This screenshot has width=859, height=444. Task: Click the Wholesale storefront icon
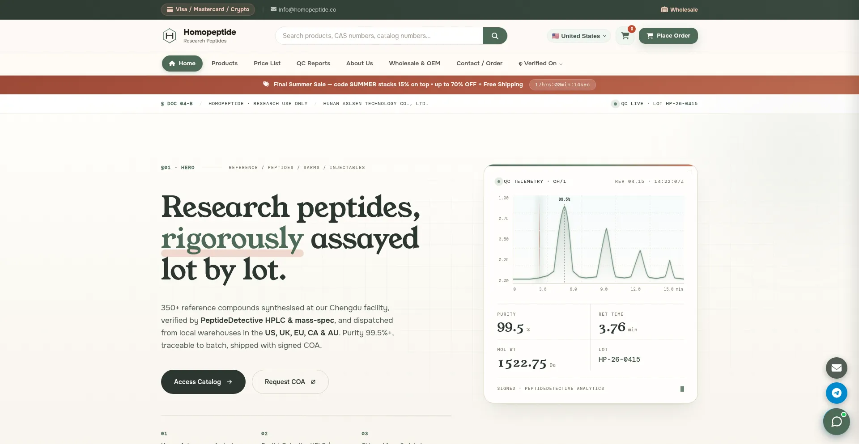coord(664,9)
